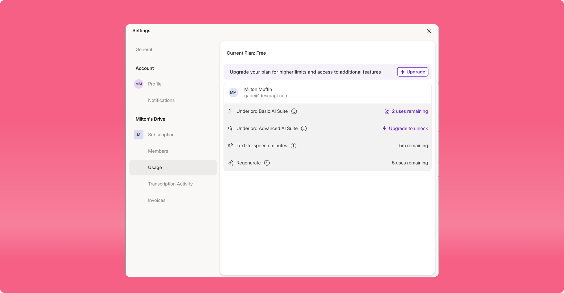Image resolution: width=564 pixels, height=293 pixels.
Task: Click the Upgrade to unlock link
Action: [x=408, y=128]
